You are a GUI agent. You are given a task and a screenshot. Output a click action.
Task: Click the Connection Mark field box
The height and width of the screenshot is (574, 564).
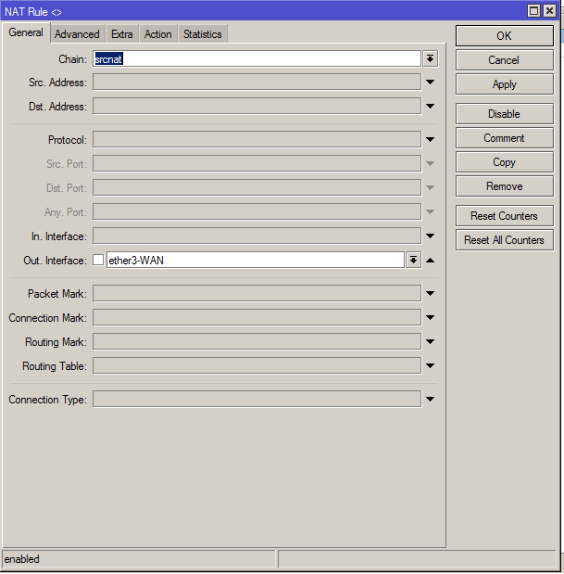[x=257, y=317]
